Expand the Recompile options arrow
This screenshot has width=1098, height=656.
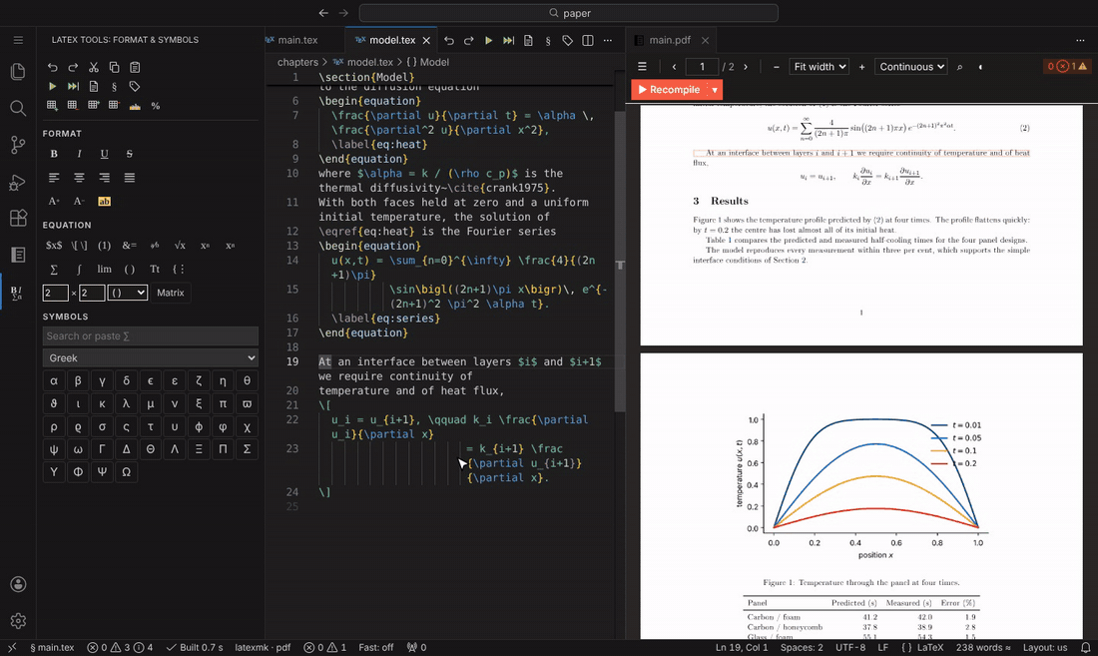(715, 90)
